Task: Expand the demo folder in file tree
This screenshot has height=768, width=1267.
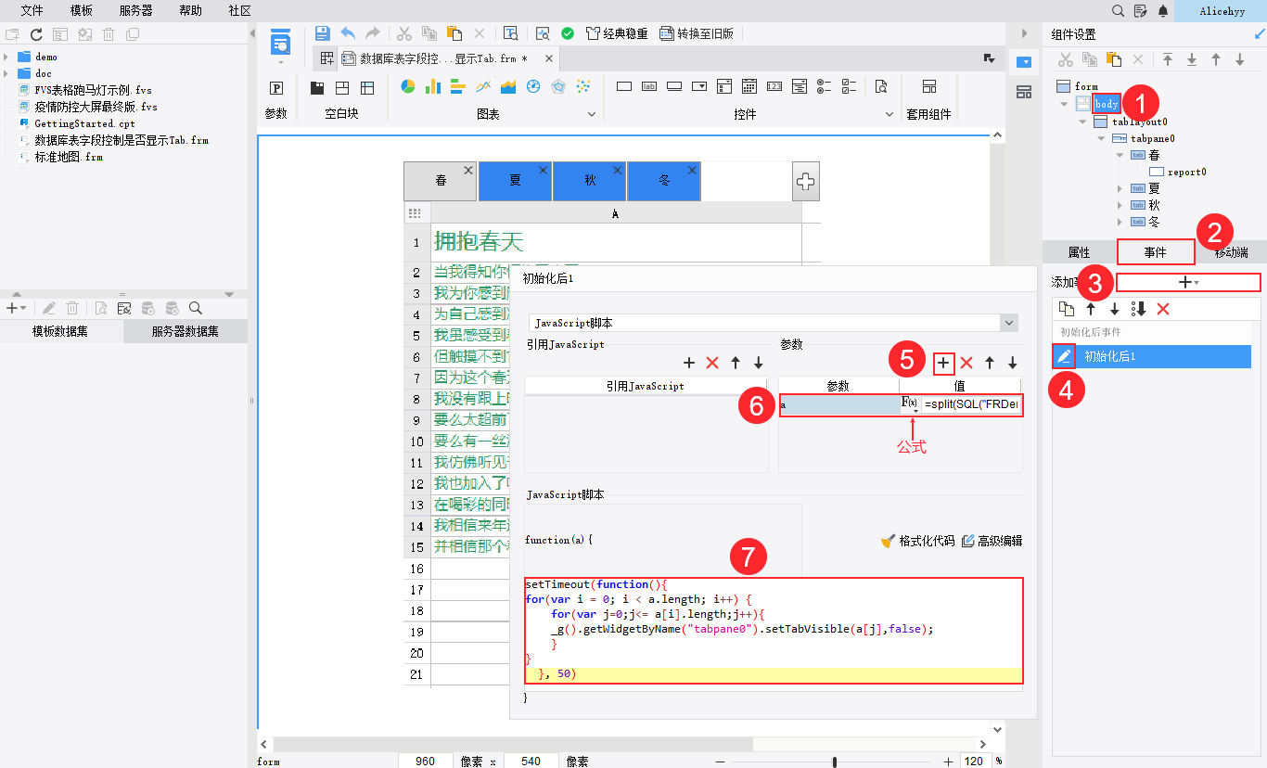Action: click(x=6, y=57)
